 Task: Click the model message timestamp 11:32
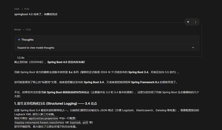tap(28, 30)
